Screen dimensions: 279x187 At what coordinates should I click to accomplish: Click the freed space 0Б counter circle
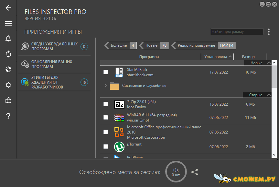(176, 172)
